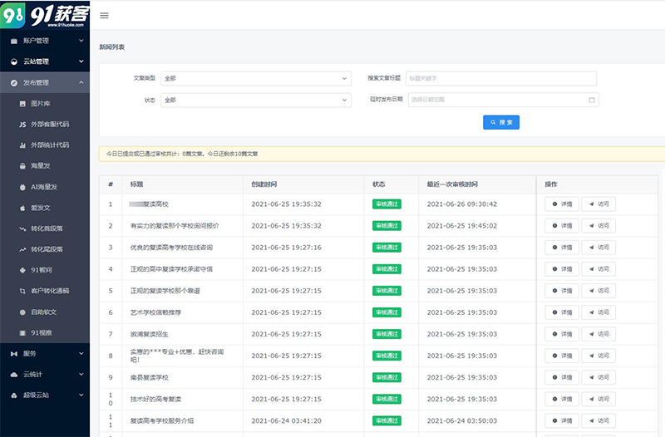This screenshot has height=437, width=665.
Task: Click the 91获客 logo
Action: [x=45, y=15]
